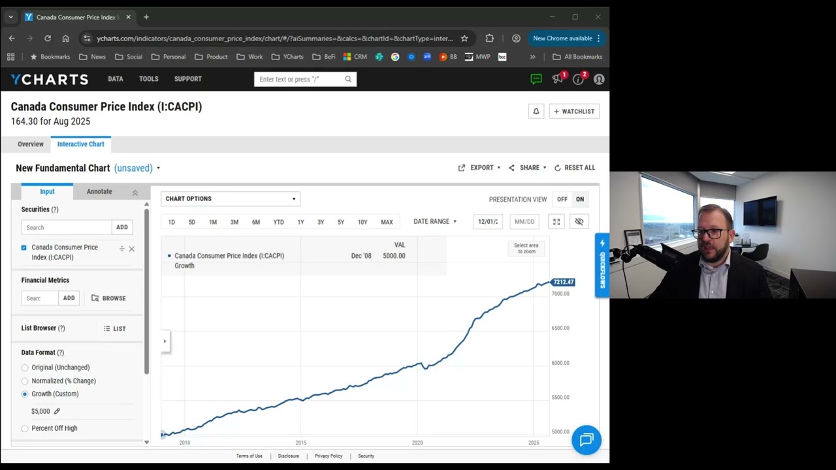This screenshot has width=836, height=470.
Task: Click the Securities search field
Action: (x=67, y=227)
